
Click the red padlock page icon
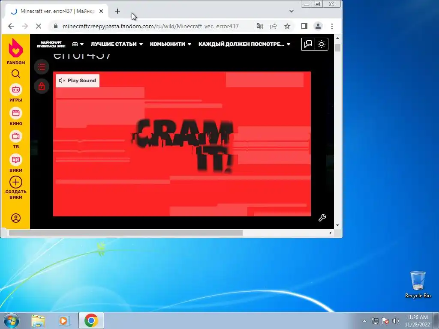[x=42, y=87]
